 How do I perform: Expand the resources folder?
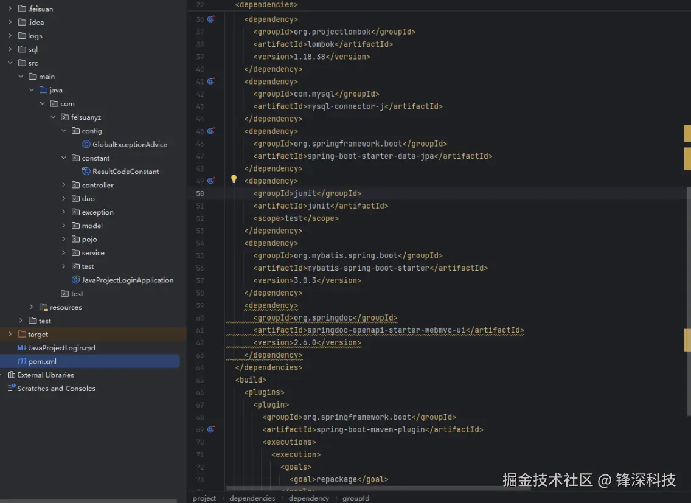click(x=31, y=307)
